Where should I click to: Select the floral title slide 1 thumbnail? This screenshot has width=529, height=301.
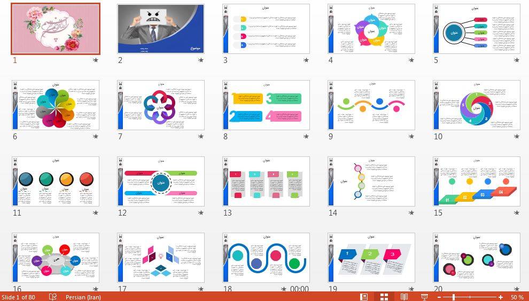(x=56, y=29)
